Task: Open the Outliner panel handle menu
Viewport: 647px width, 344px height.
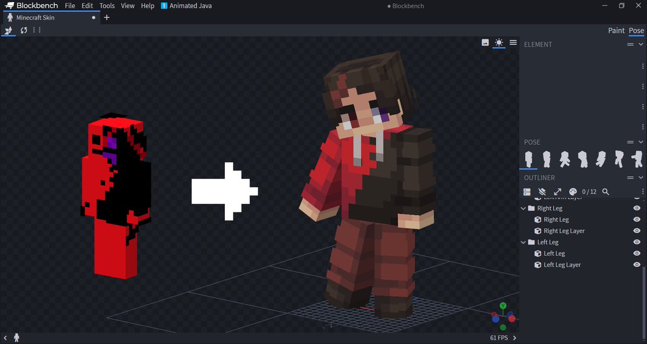Action: (630, 178)
